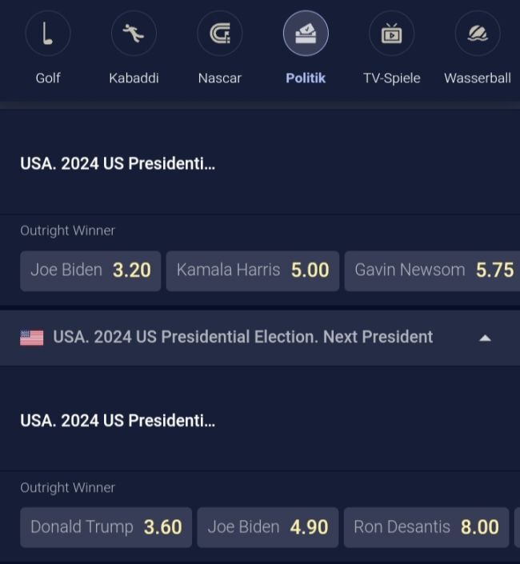Screen dimensions: 520x564
Task: Click the Golf label text
Action: coord(48,78)
